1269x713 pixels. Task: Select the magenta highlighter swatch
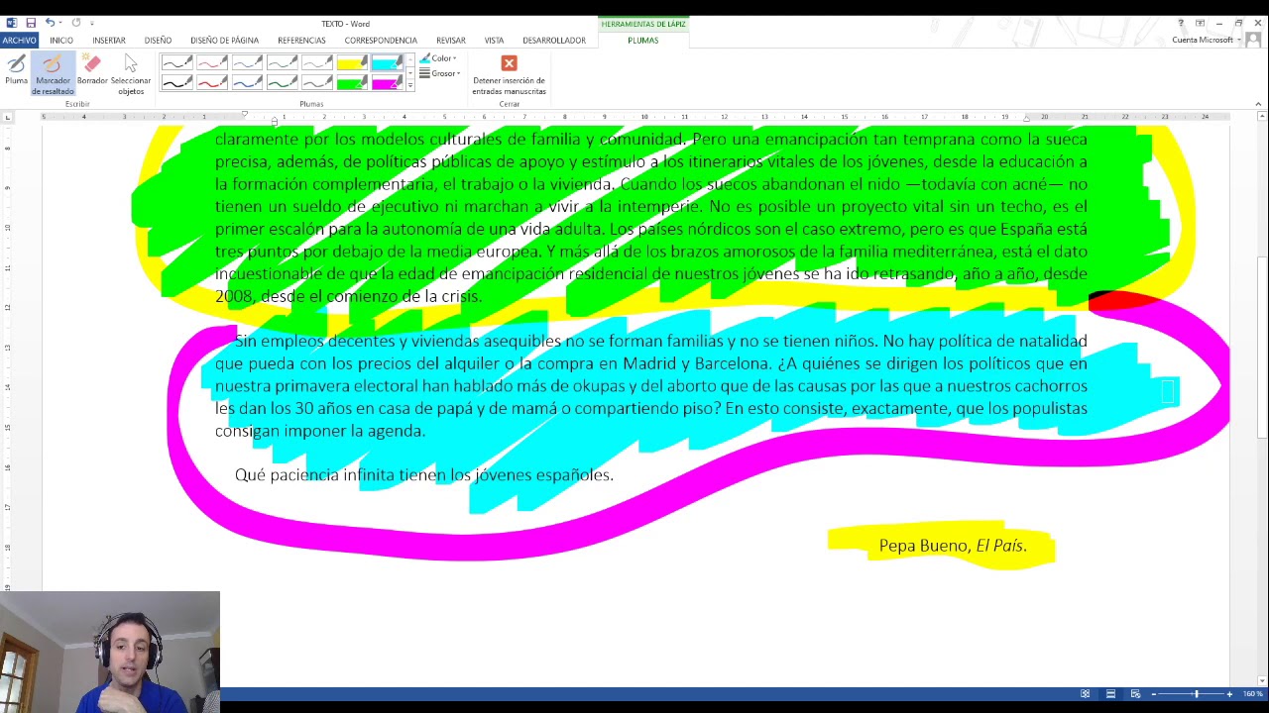coord(386,82)
